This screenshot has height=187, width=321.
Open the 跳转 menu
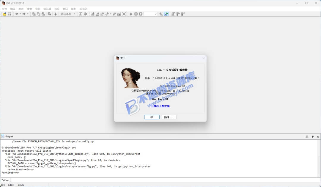(21, 9)
